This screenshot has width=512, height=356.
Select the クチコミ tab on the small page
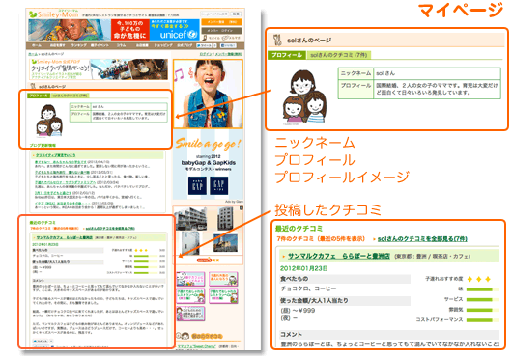(x=70, y=96)
